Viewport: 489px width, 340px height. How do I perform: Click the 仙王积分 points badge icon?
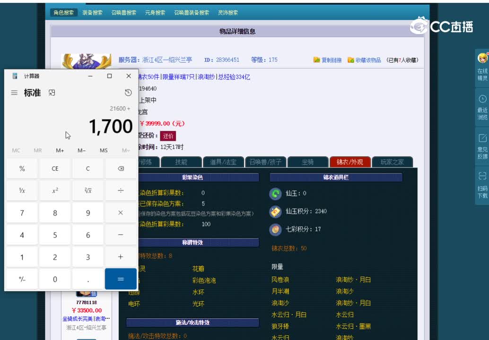[x=276, y=212]
